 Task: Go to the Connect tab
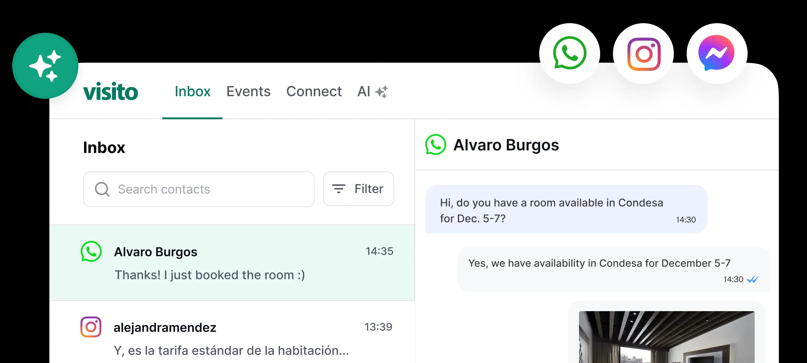click(x=314, y=92)
